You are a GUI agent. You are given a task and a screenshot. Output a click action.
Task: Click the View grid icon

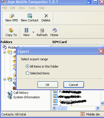click(26, 30)
